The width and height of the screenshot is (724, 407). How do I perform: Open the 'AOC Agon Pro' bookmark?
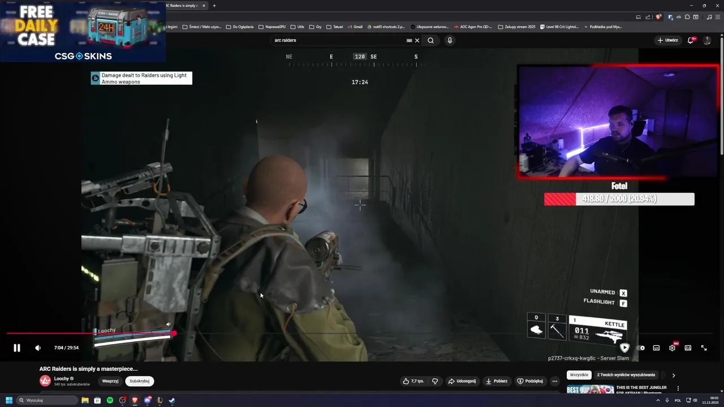(473, 27)
